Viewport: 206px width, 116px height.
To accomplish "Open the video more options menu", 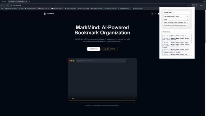I will coord(134,98).
